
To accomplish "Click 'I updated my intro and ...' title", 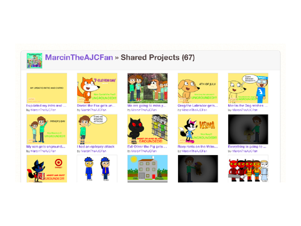I will coord(46,105).
